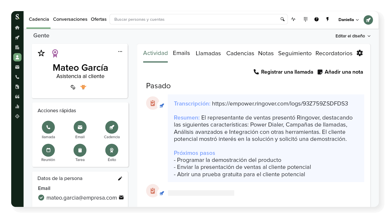
Task: Click the lightning bolt shortcut icon
Action: [x=328, y=19]
